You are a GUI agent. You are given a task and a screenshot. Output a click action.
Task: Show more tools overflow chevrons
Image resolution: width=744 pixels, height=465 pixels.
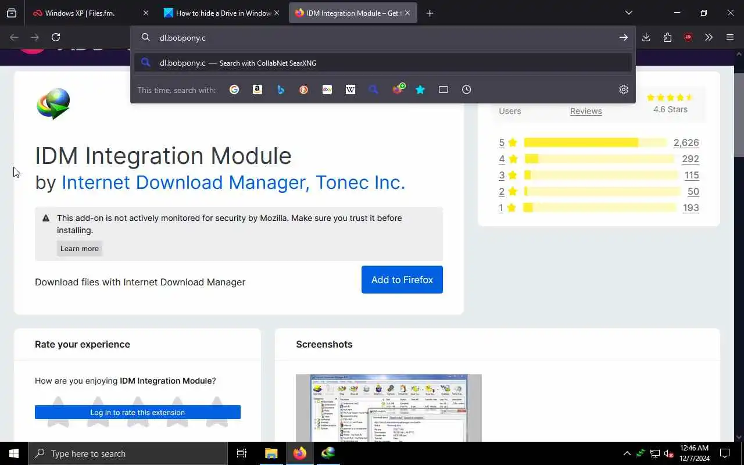(x=709, y=37)
